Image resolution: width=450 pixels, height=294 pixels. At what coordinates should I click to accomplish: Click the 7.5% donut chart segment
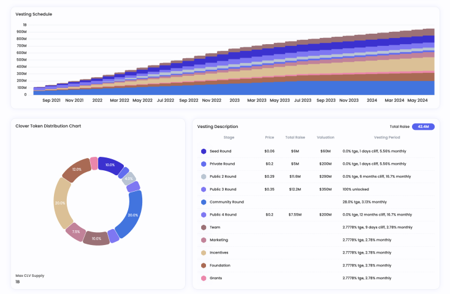pyautogui.click(x=75, y=232)
